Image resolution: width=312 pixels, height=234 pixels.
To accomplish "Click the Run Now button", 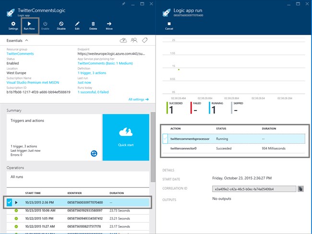I will pos(29,26).
